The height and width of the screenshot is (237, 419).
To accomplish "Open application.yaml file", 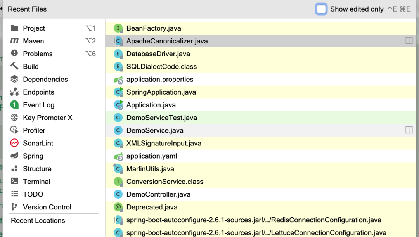I will tap(261, 156).
